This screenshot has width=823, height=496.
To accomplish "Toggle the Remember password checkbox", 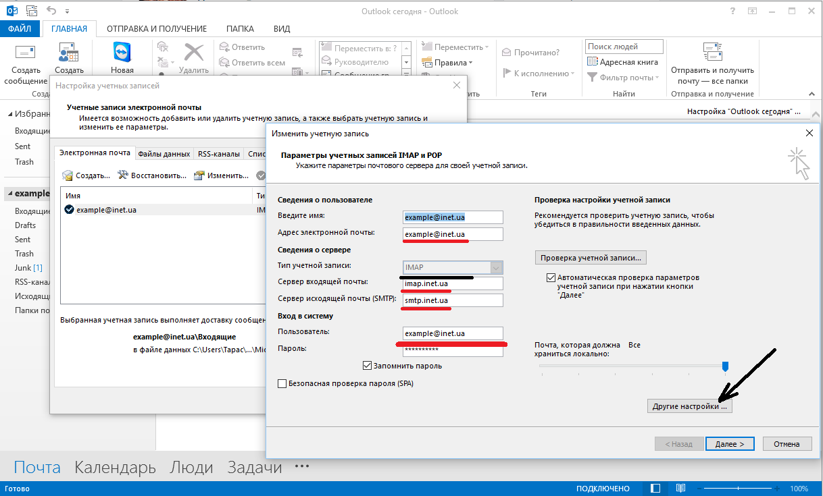I will pos(368,366).
